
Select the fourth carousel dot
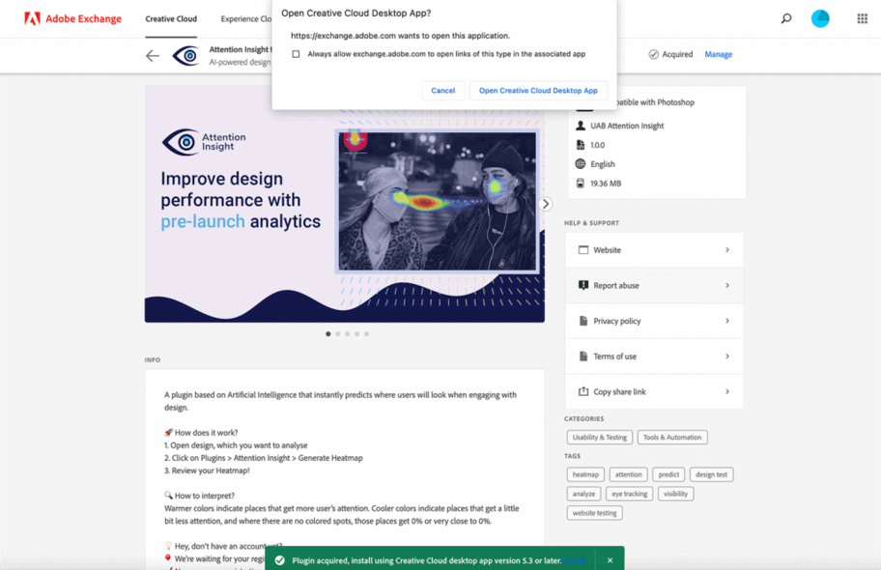pos(356,334)
